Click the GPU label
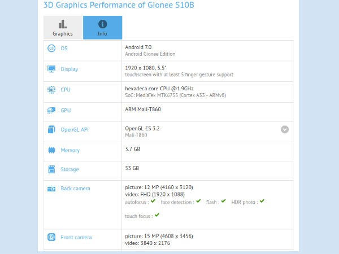This screenshot has width=339, height=254. pyautogui.click(x=66, y=111)
